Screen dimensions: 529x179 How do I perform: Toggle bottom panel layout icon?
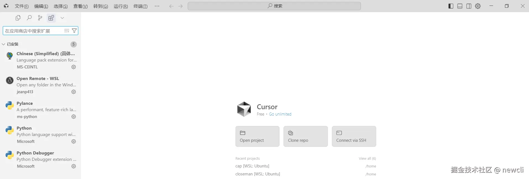tap(460, 6)
